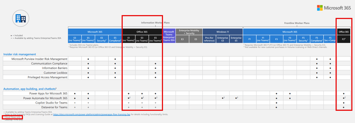Click the "Desktop flows only" footnote

click(x=13, y=120)
